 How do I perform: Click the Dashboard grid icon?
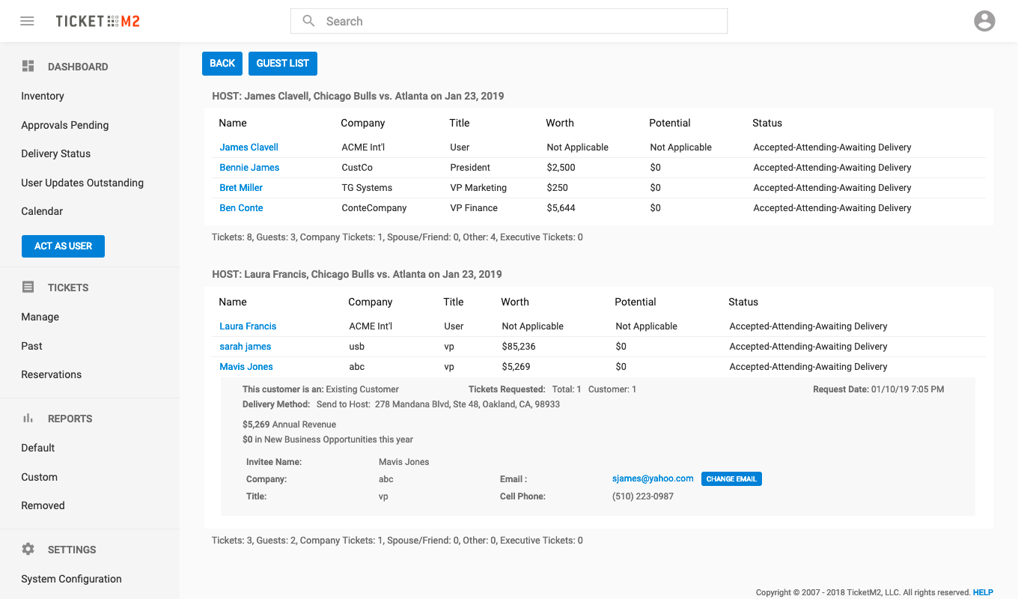click(28, 67)
